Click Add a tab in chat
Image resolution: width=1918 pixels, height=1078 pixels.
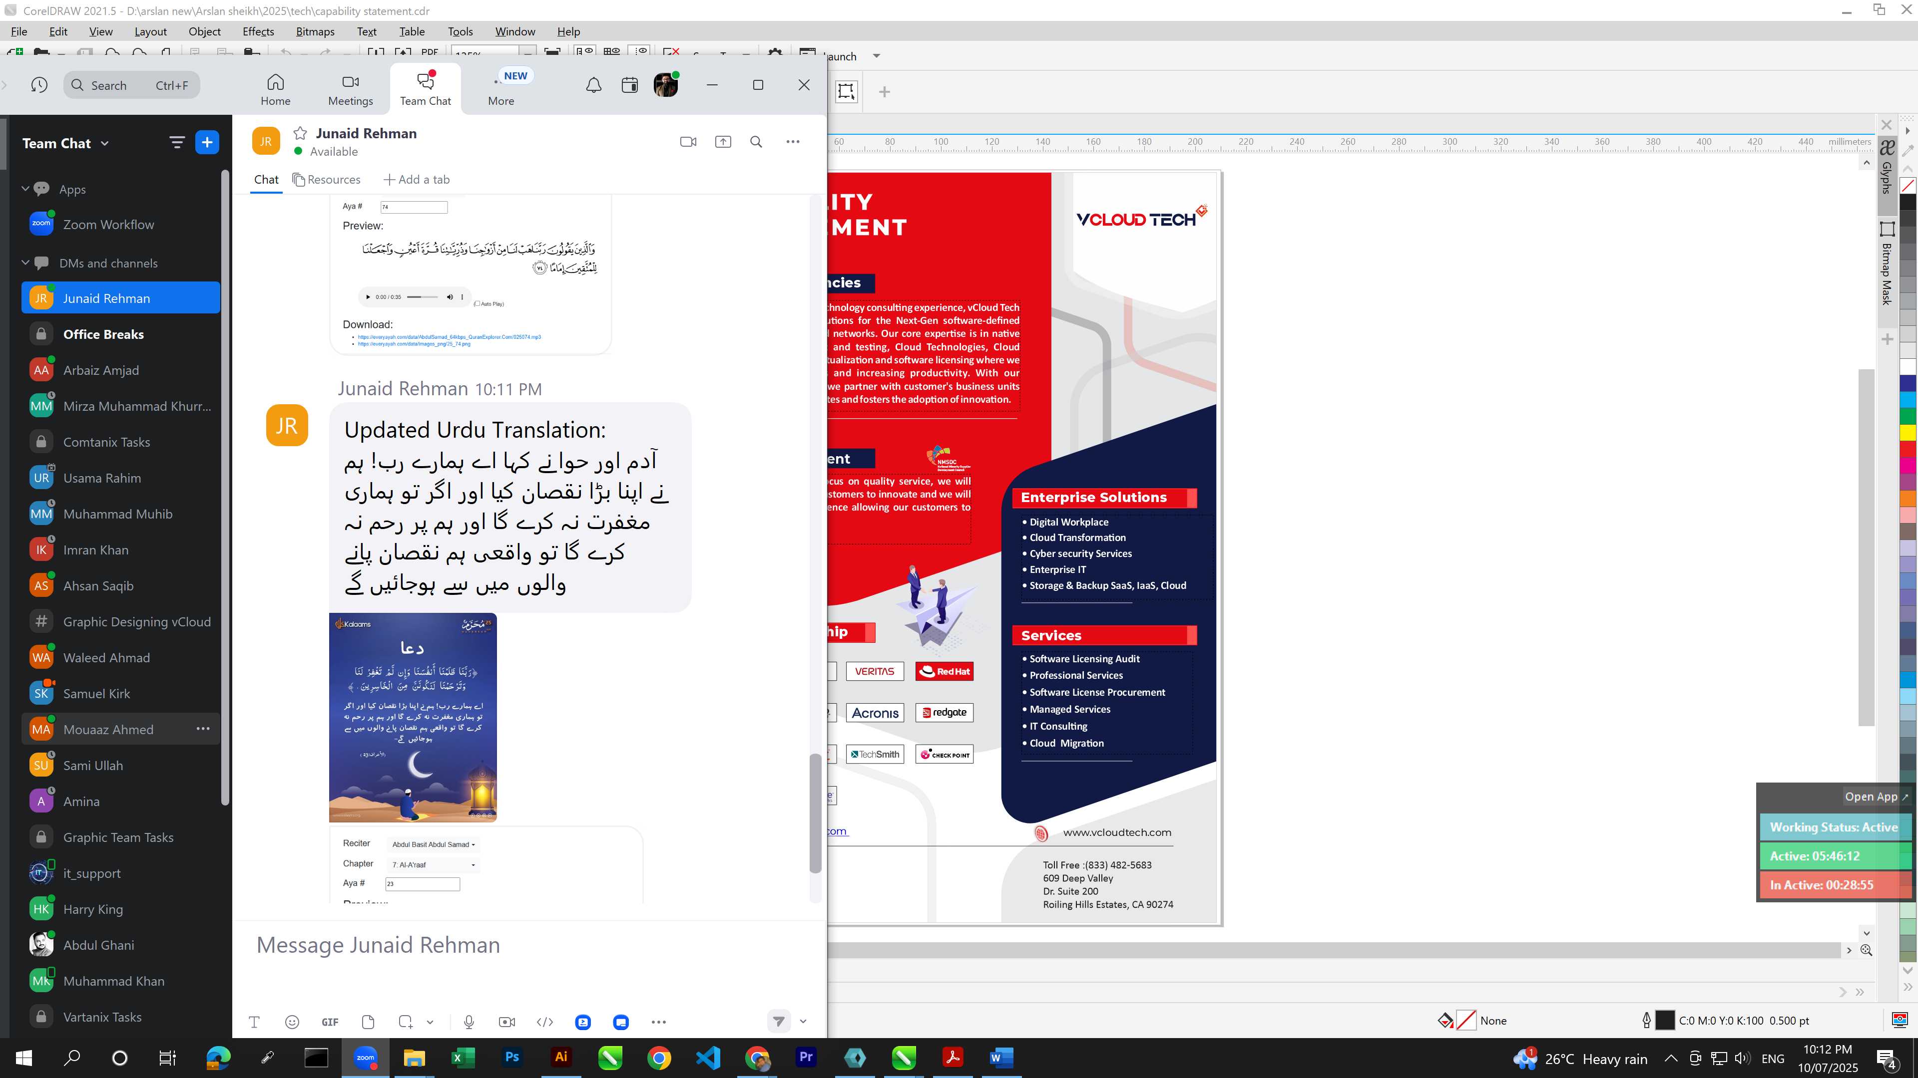click(x=416, y=179)
